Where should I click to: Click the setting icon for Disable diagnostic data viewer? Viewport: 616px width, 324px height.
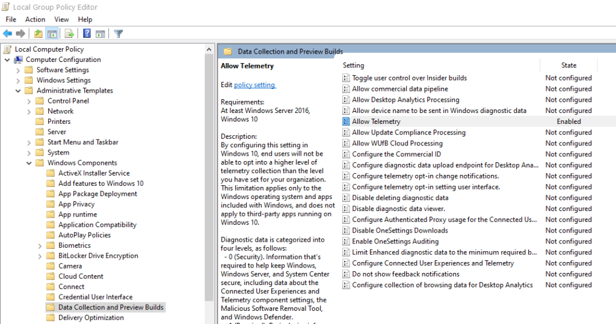click(346, 209)
